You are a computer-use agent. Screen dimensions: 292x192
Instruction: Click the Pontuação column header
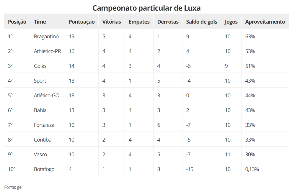click(81, 22)
